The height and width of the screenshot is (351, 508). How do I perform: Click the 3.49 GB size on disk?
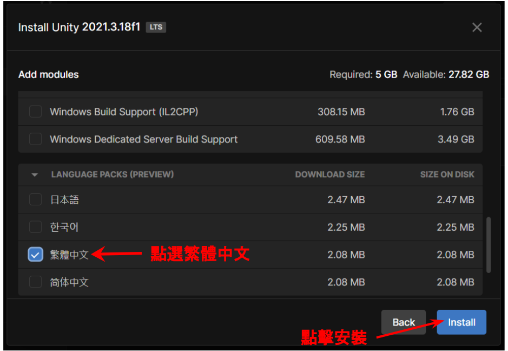coord(456,140)
